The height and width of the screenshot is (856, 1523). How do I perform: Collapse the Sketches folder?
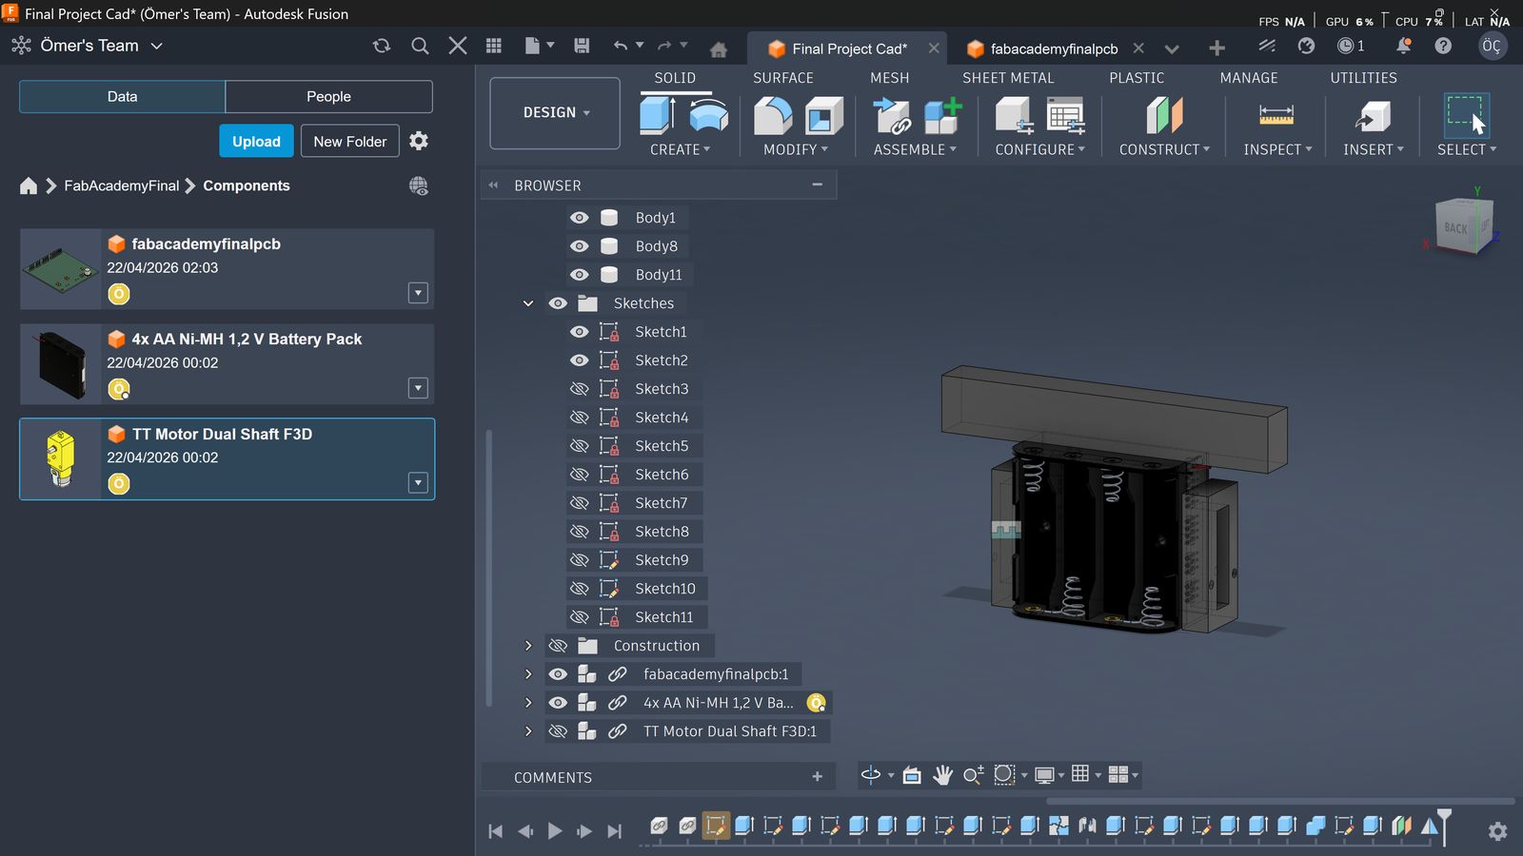[x=528, y=303]
